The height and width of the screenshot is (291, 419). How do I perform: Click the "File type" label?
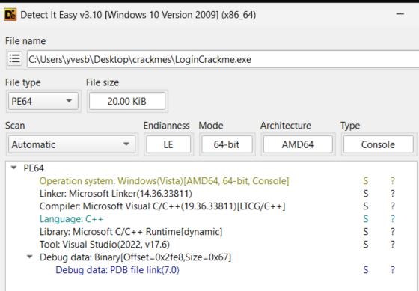[23, 82]
